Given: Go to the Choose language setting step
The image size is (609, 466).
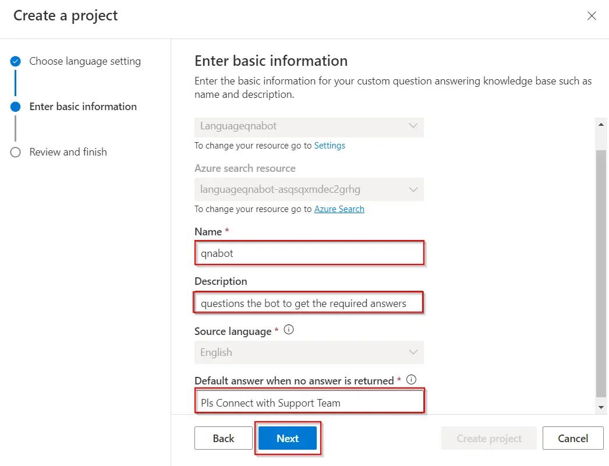Looking at the screenshot, I should coord(85,61).
